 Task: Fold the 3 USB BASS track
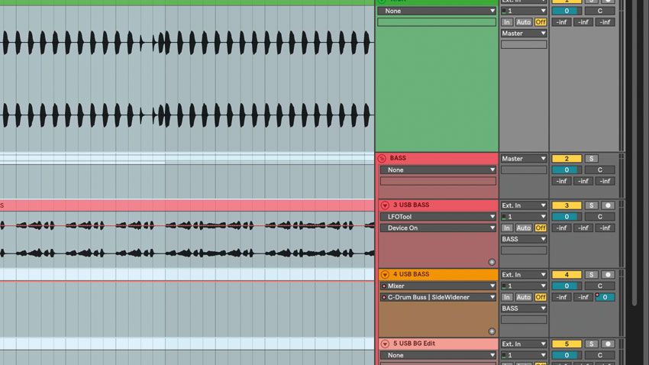(385, 205)
